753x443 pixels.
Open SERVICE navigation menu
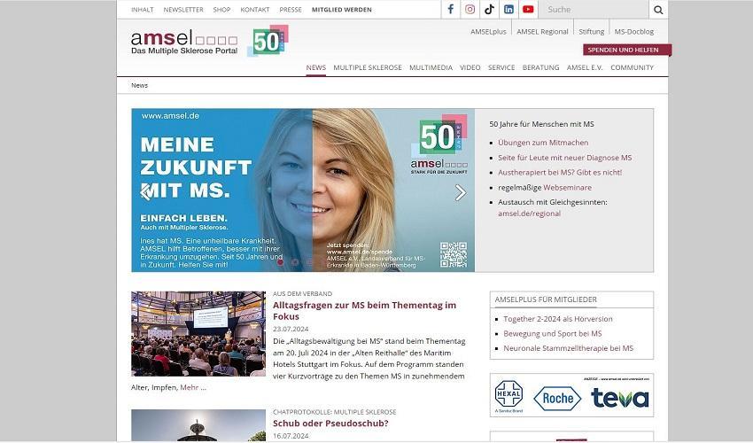[501, 67]
